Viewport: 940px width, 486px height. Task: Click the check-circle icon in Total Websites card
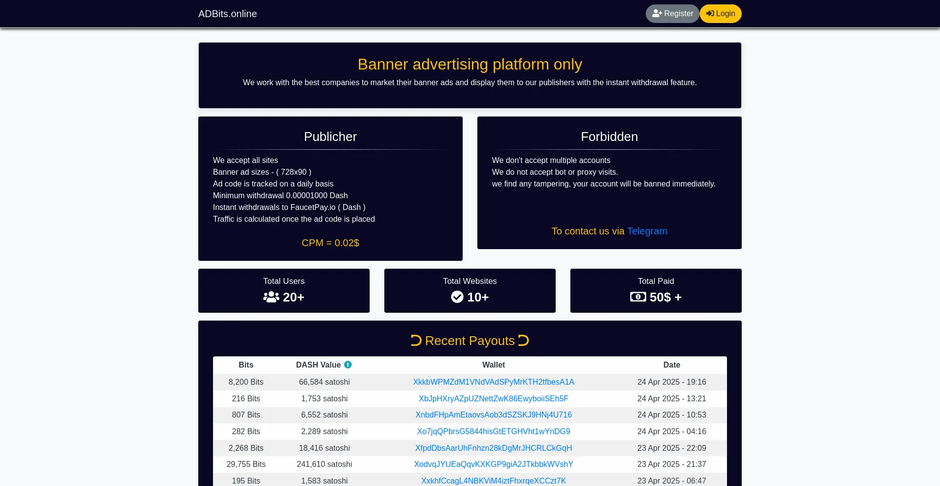coord(457,297)
